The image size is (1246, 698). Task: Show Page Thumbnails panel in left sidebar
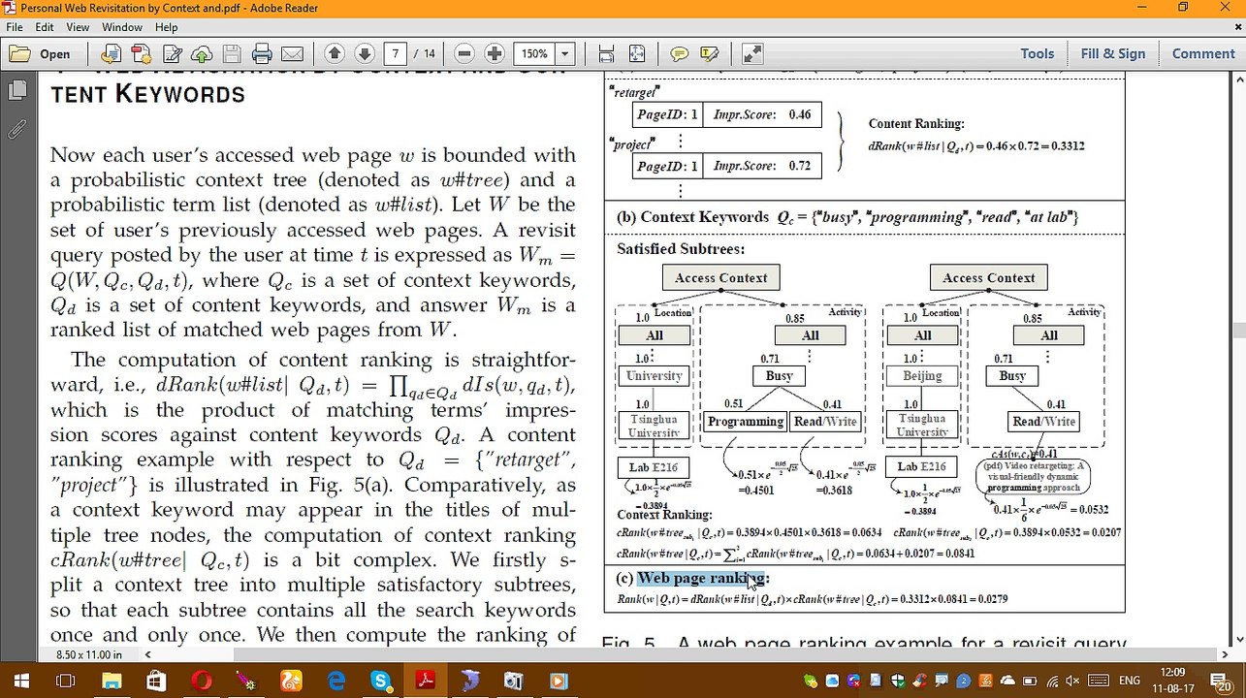click(x=16, y=91)
